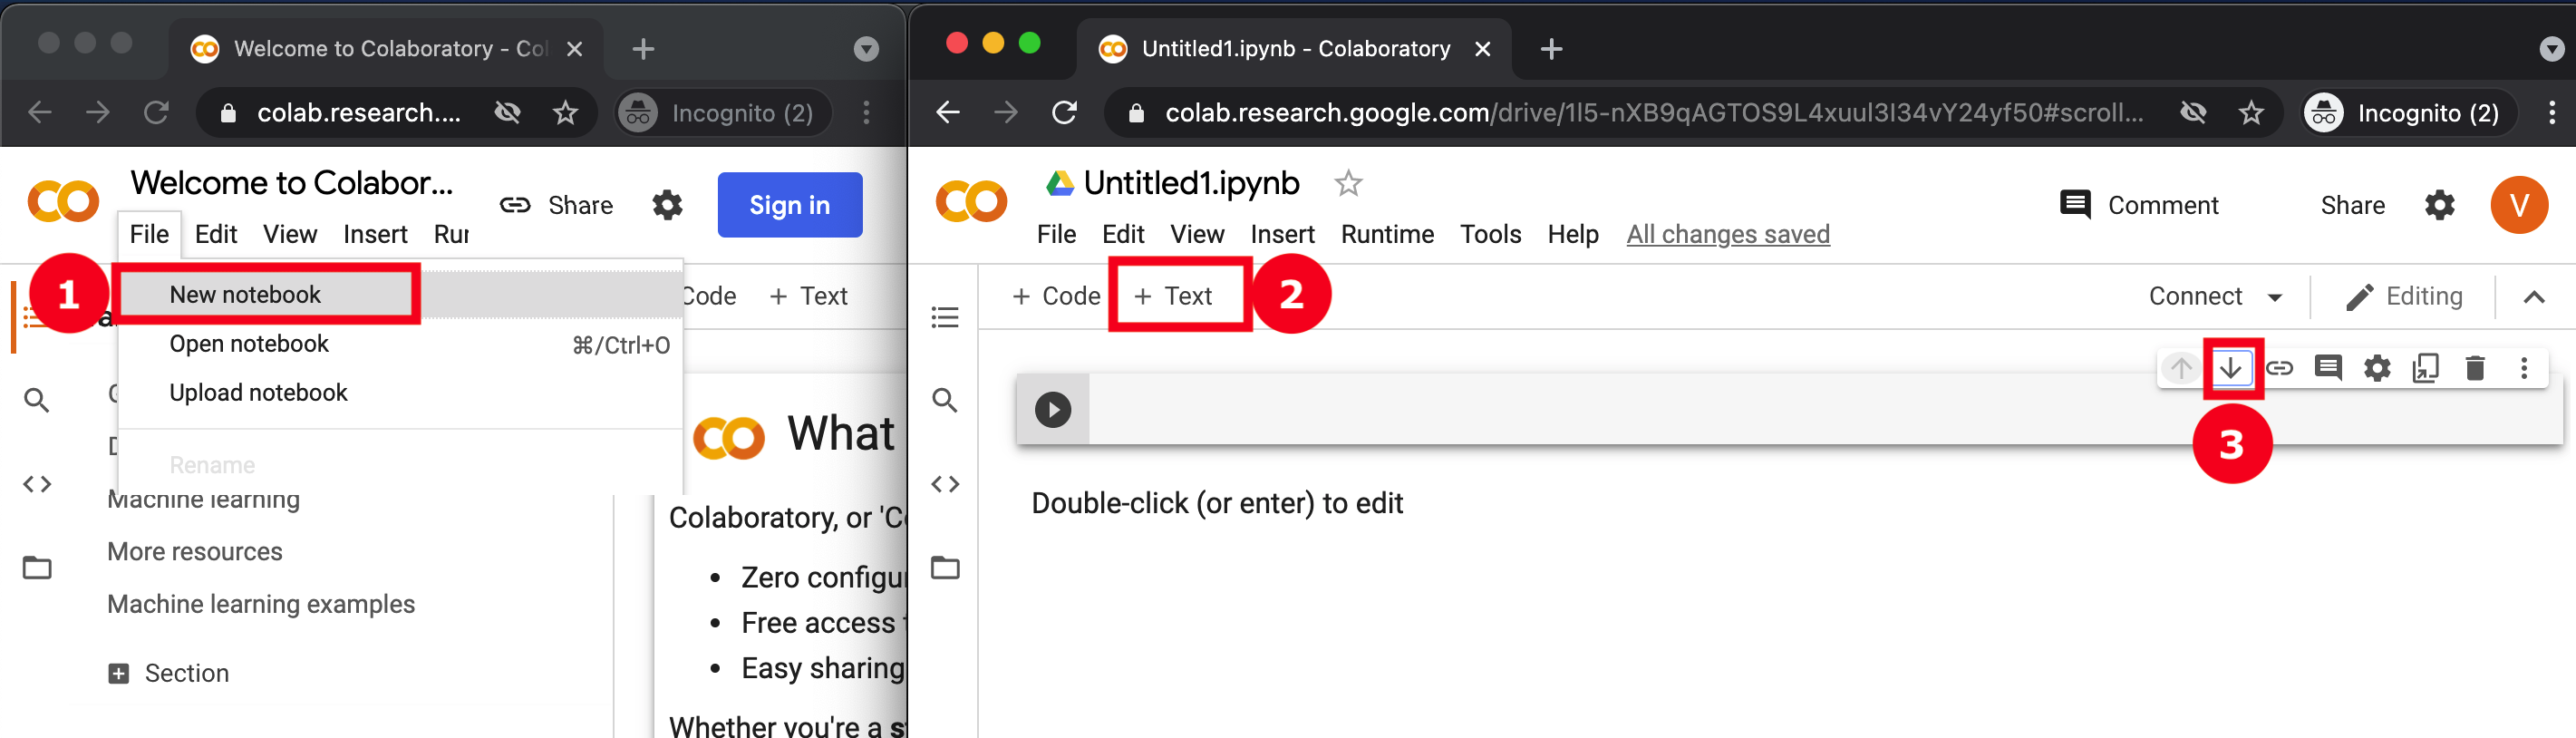Open cell editor settings gear

tap(2377, 368)
